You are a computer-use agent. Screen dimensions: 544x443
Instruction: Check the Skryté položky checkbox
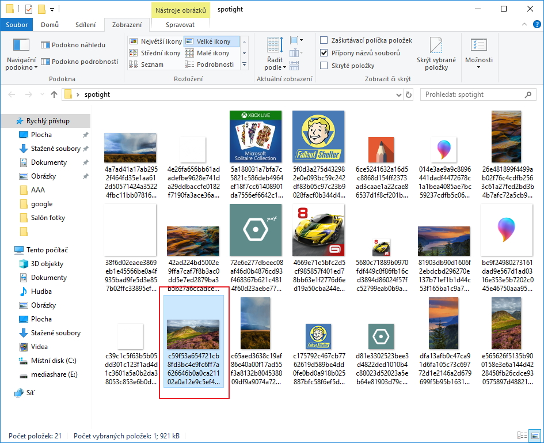click(x=324, y=66)
